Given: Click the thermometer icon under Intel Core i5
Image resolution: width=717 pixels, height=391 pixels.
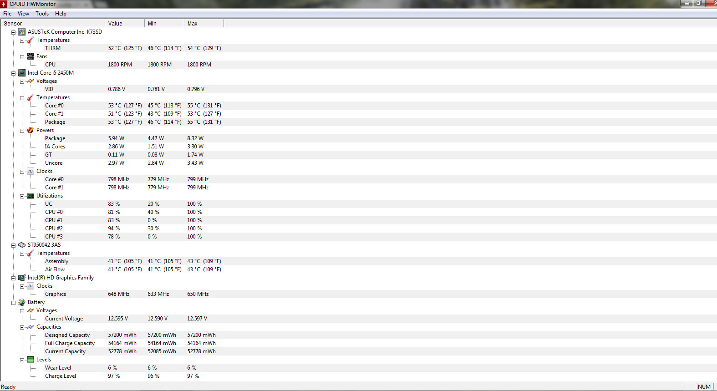Looking at the screenshot, I should point(31,97).
